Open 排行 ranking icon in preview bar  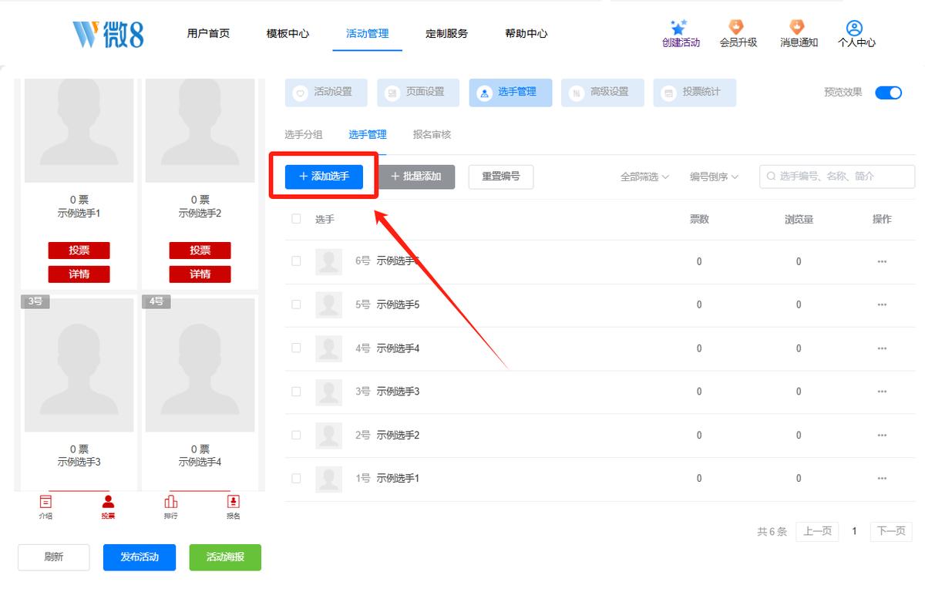171,502
